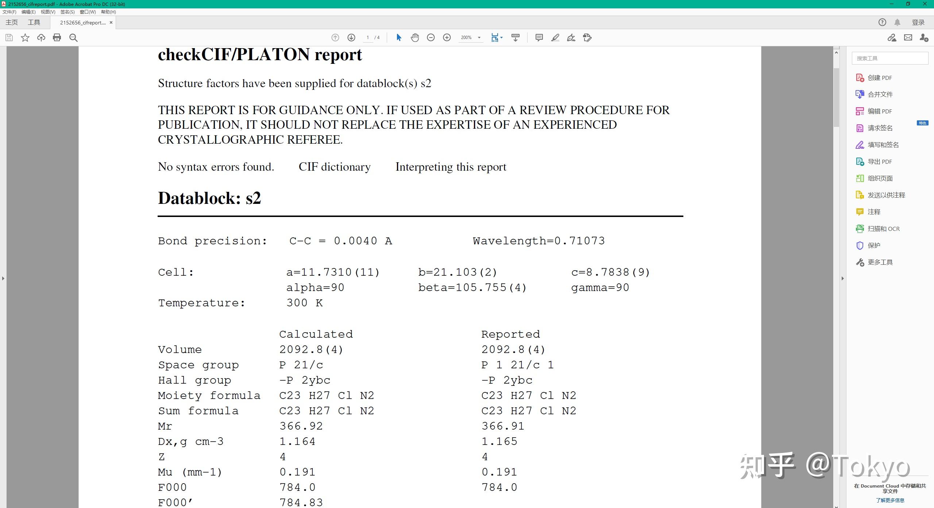Print the document using printer icon
Image resolution: width=934 pixels, height=508 pixels.
(x=57, y=38)
